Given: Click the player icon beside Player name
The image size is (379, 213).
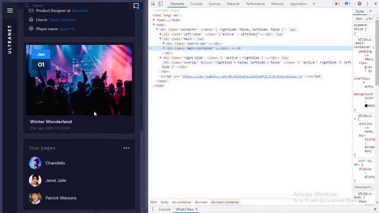Looking at the screenshot, I should pos(31,28).
